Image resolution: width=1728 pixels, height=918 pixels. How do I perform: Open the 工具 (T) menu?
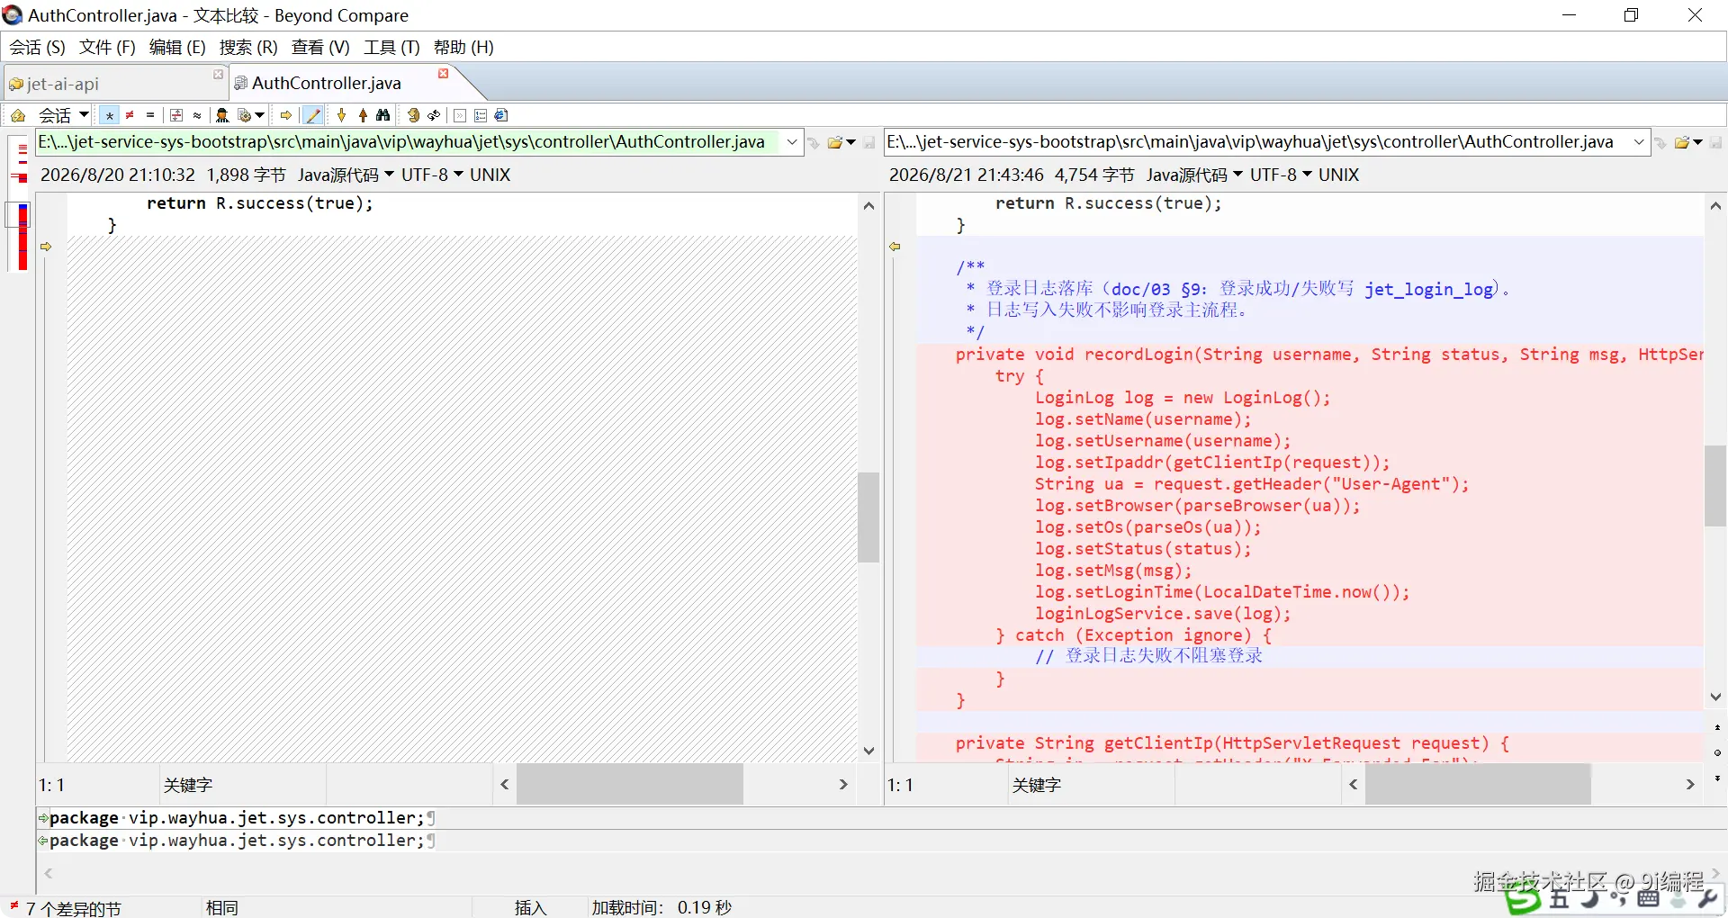pyautogui.click(x=391, y=47)
